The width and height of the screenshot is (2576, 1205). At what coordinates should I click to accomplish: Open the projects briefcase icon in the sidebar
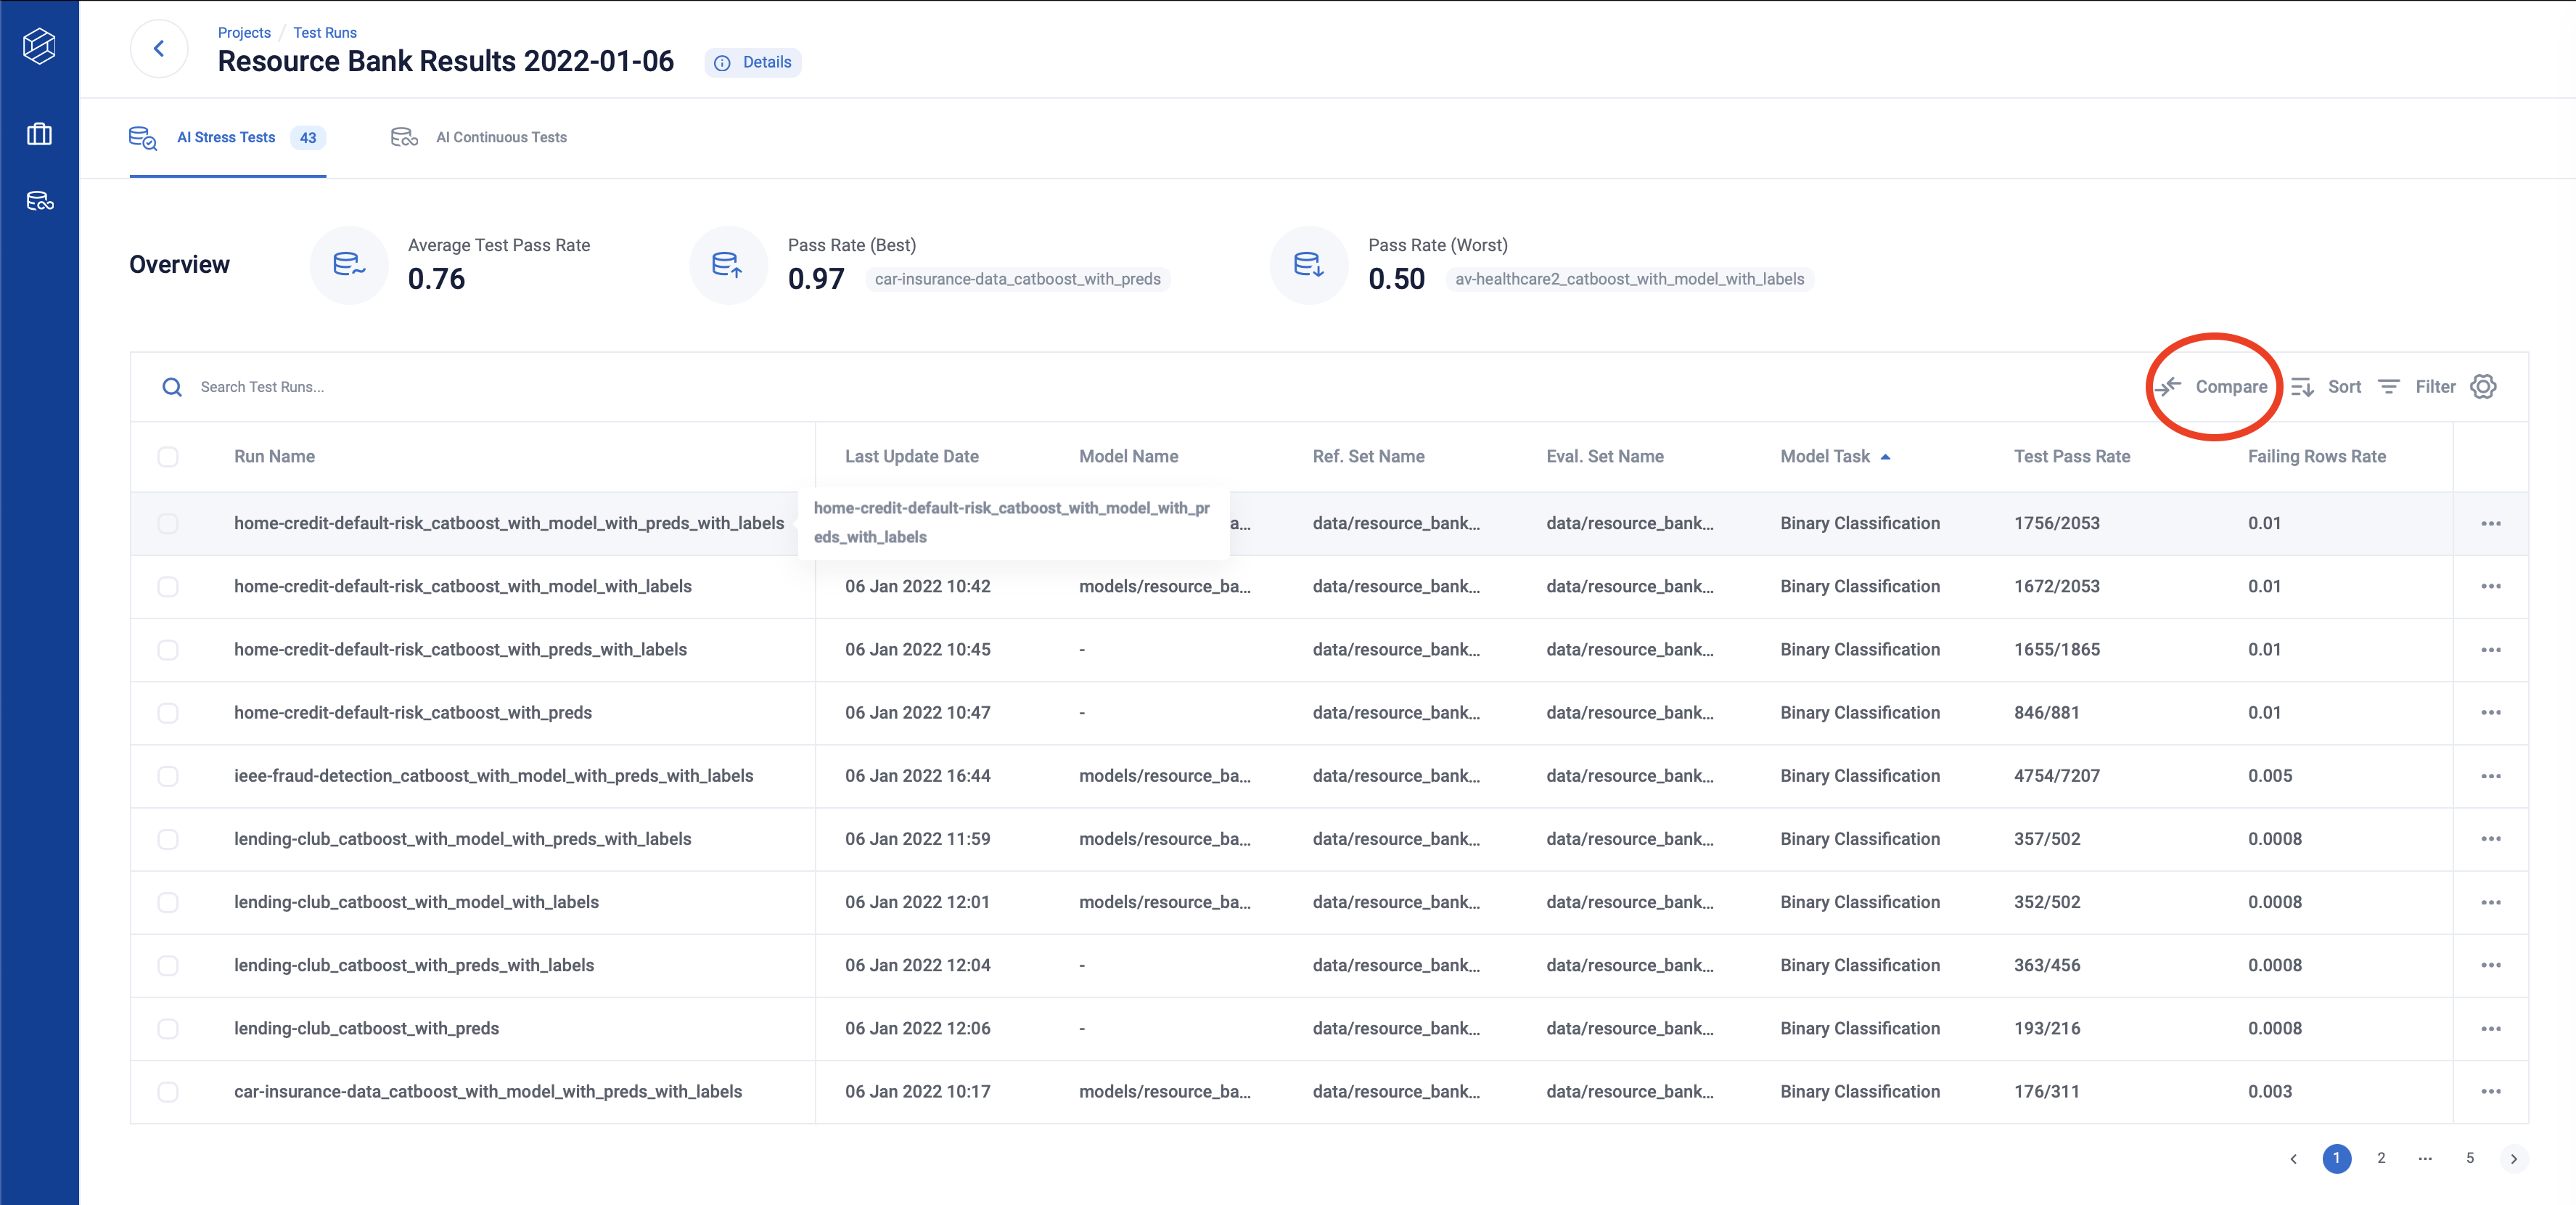(39, 134)
